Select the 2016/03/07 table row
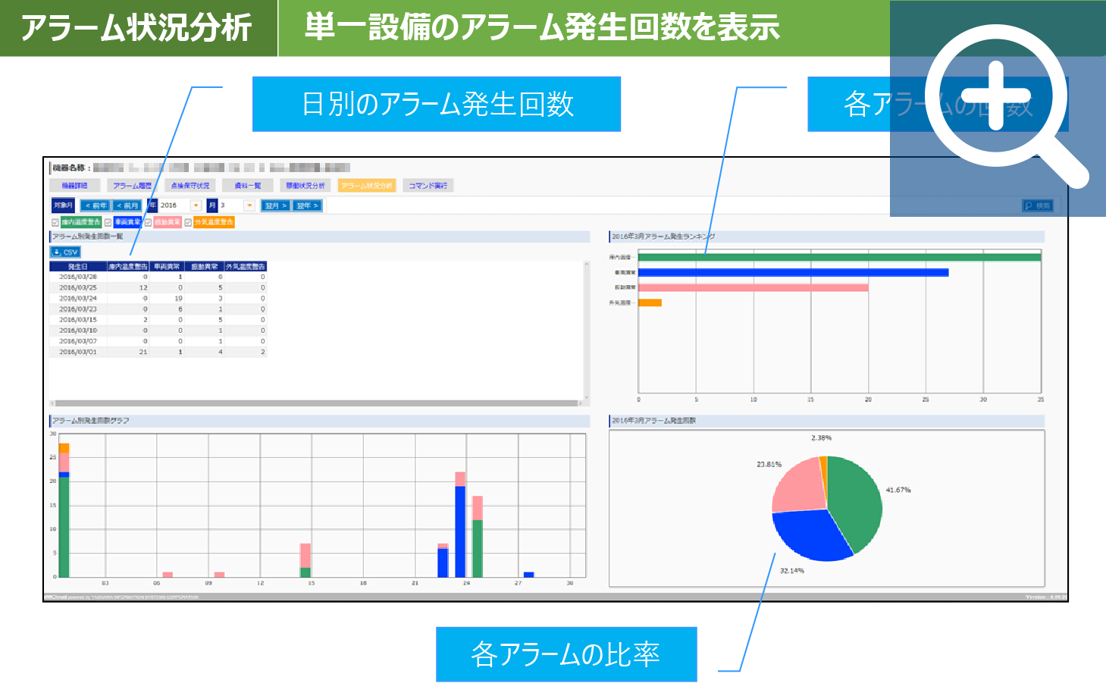 (158, 341)
